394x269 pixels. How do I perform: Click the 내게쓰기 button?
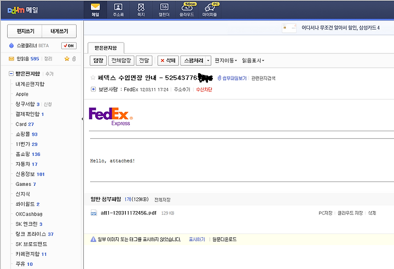(59, 31)
